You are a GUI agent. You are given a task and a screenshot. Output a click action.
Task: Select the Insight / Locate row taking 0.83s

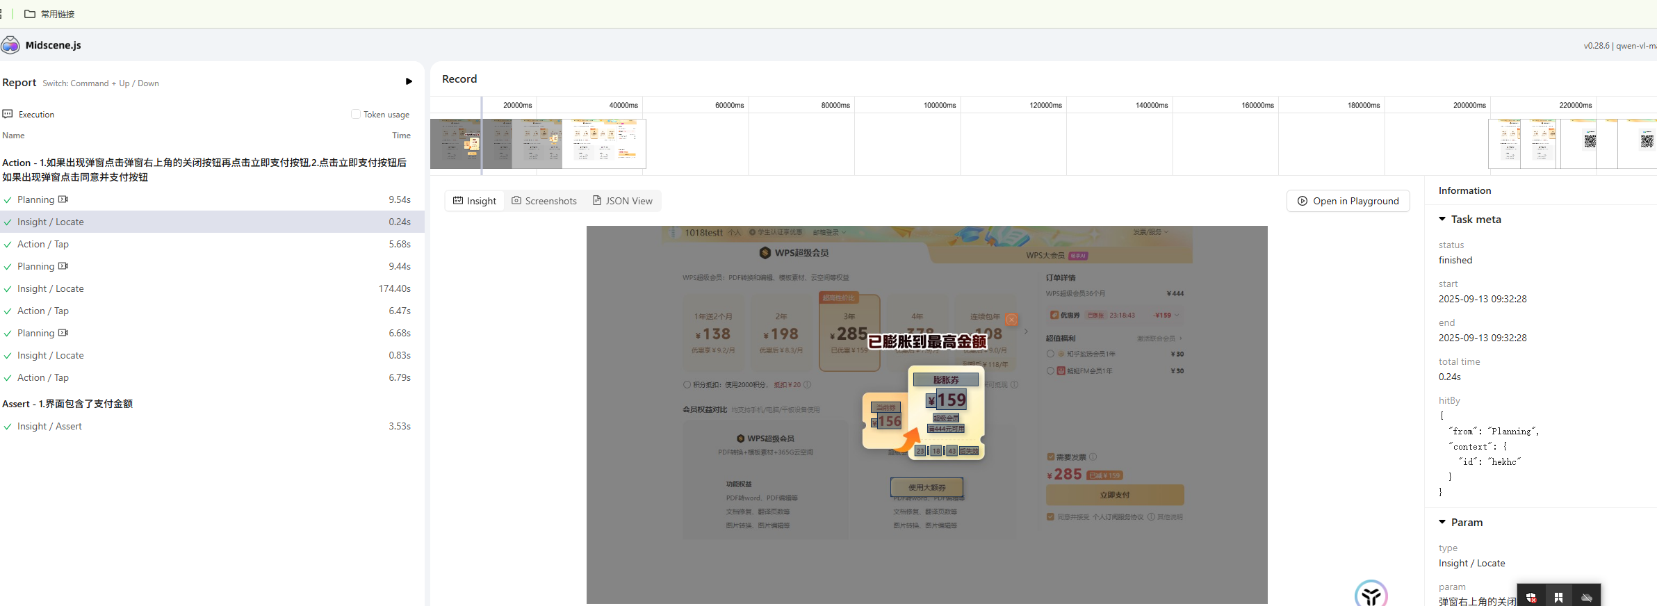212,355
